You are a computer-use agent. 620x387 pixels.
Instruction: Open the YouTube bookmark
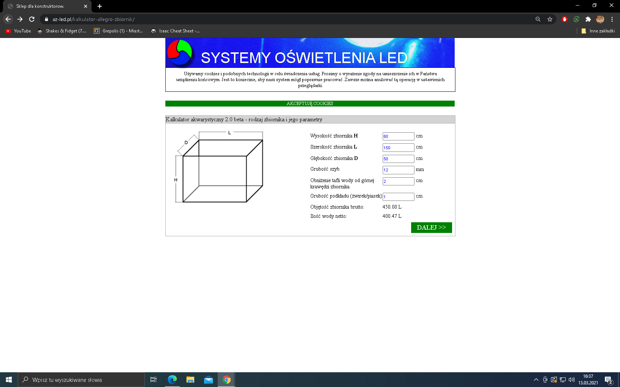point(18,31)
